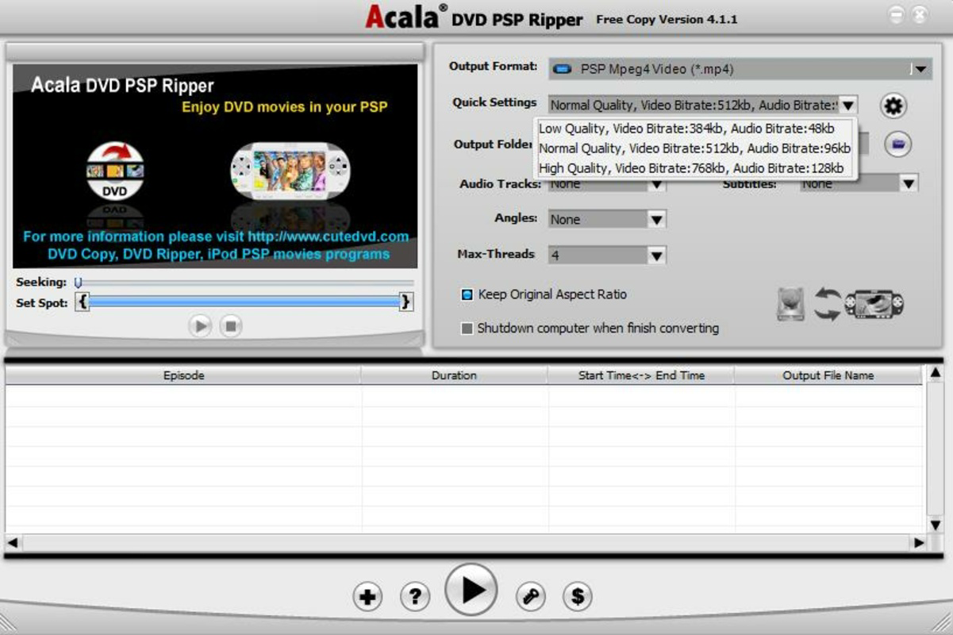Click the Start Time<-> End Time header
953x635 pixels.
pos(641,375)
